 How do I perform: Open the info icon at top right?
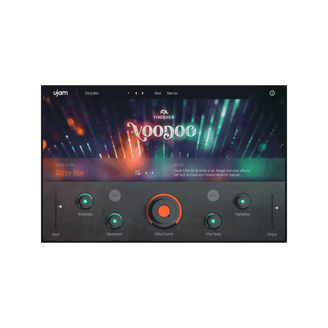pyautogui.click(x=272, y=93)
